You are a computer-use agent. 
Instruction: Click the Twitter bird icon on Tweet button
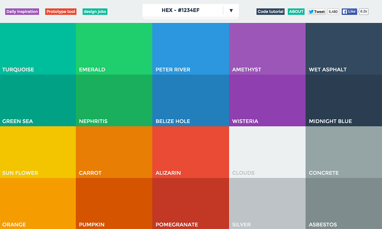[x=311, y=11]
